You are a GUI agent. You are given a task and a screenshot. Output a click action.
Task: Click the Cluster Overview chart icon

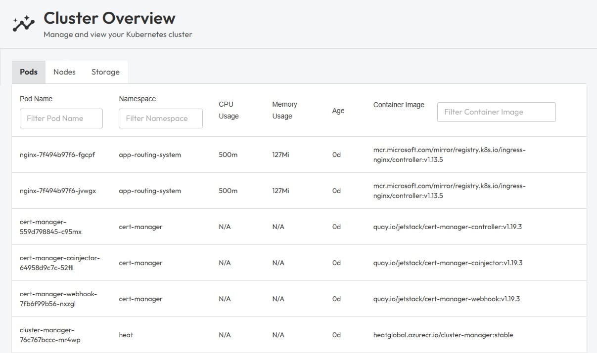tap(24, 23)
